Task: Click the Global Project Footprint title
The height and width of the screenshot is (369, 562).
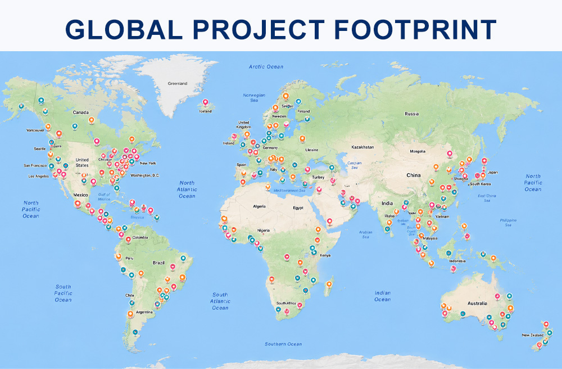Action: 280,29
